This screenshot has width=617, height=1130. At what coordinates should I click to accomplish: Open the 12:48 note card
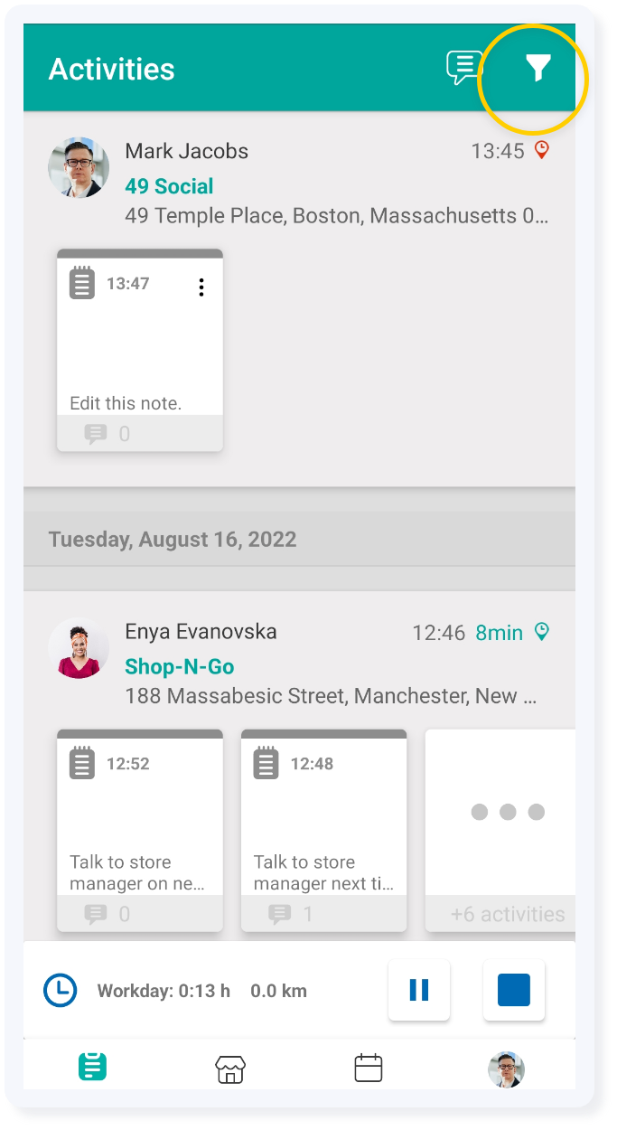[x=324, y=831]
